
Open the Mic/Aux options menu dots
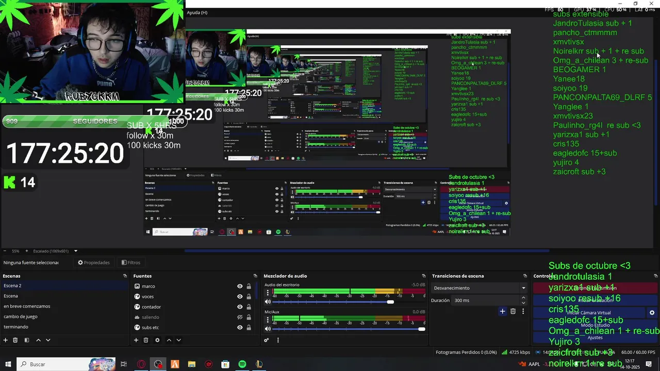tap(268, 319)
